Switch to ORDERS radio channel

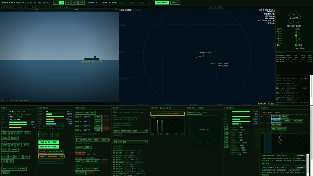276,121
